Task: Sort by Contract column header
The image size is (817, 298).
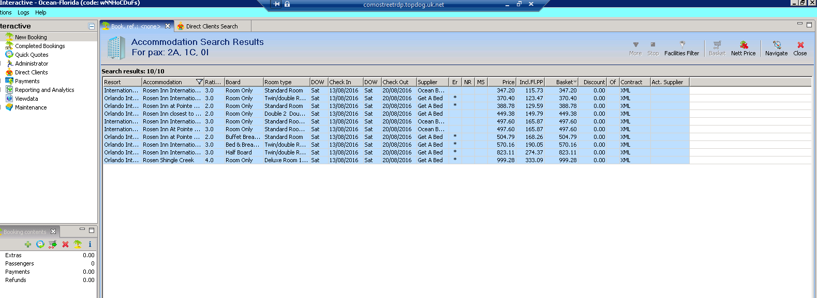Action: [x=635, y=82]
